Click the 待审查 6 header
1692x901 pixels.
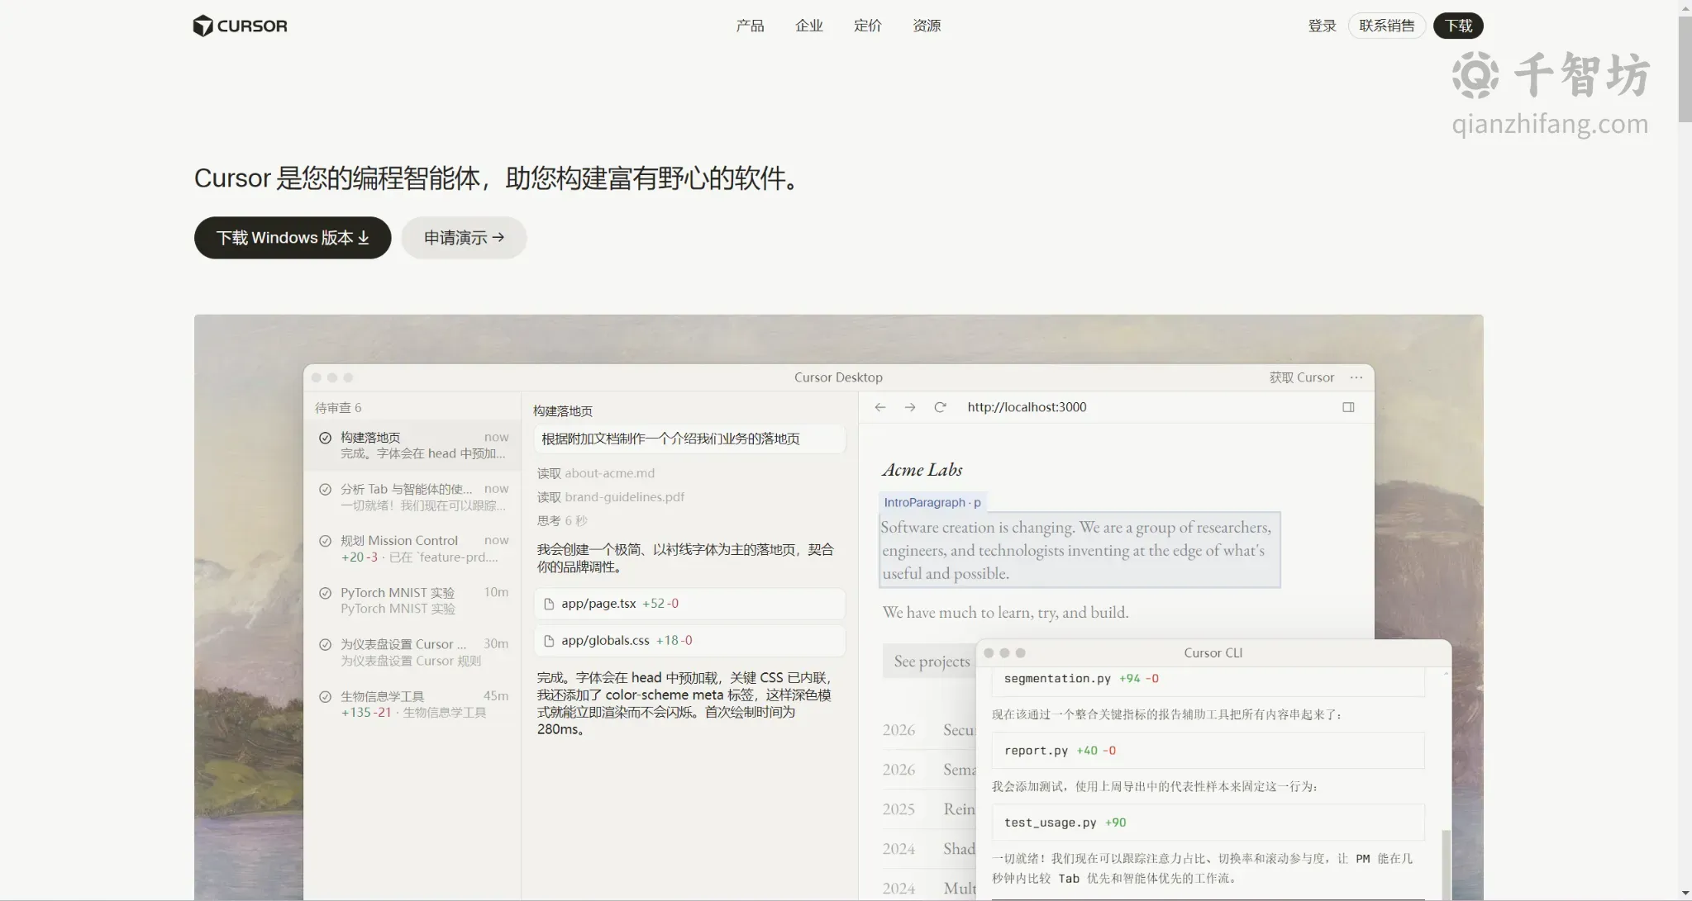tap(337, 408)
